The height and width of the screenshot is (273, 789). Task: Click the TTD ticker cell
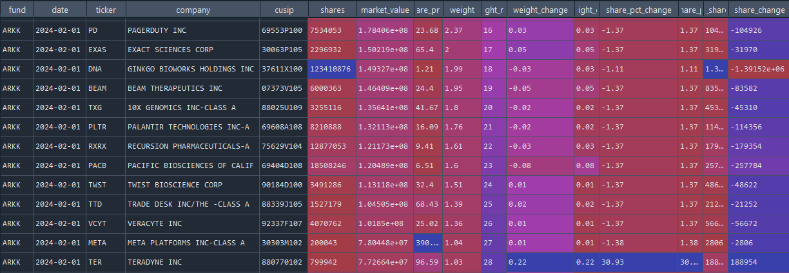(x=106, y=204)
